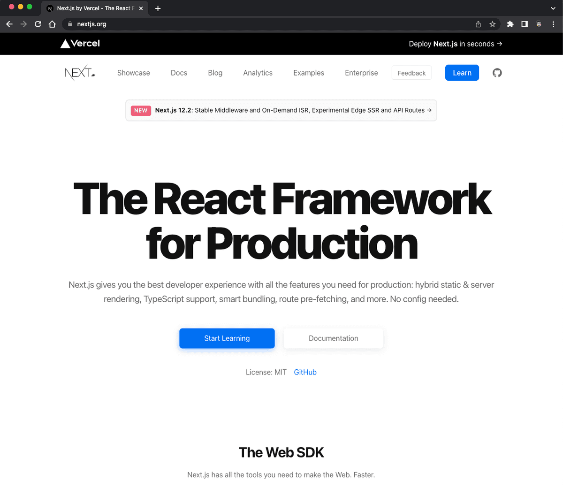This screenshot has width=563, height=488.
Task: Switch to the Docs menu item
Action: pyautogui.click(x=179, y=73)
